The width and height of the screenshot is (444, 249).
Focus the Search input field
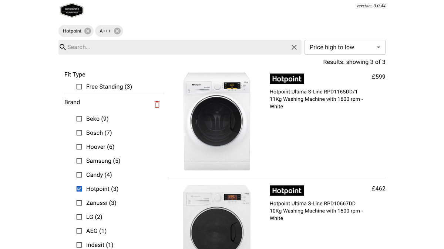click(178, 47)
